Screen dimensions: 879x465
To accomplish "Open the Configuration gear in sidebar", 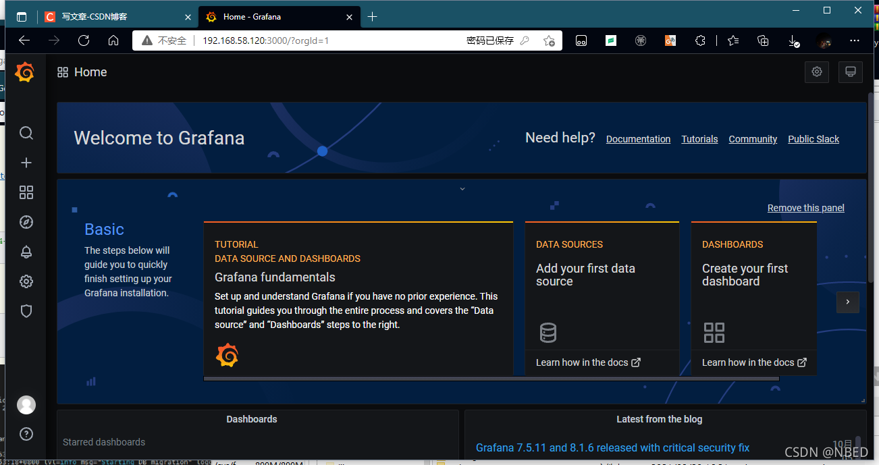I will pos(26,281).
